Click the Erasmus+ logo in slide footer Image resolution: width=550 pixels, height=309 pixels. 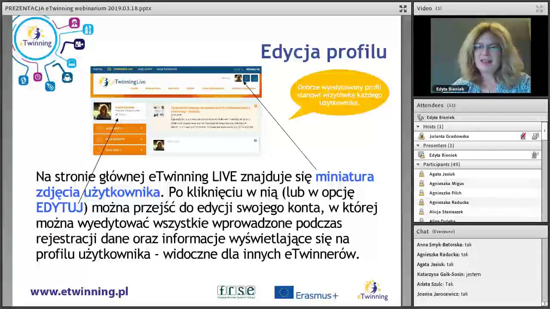306,293
